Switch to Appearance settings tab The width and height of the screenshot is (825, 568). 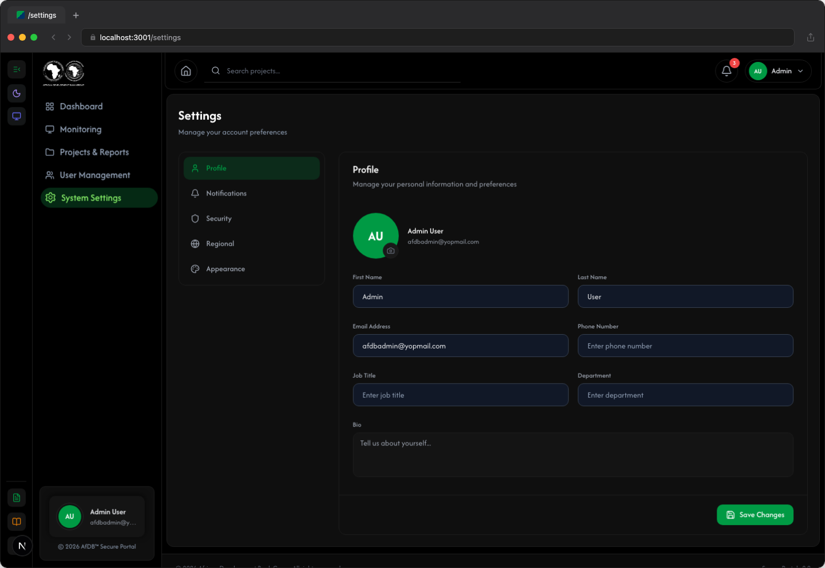pos(251,269)
